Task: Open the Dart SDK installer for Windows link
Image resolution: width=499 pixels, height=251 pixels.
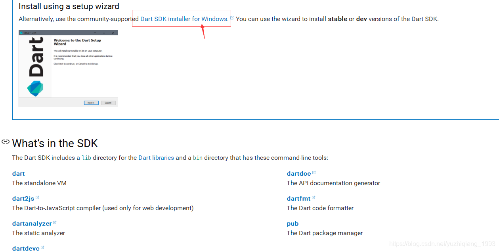Action: coord(184,19)
